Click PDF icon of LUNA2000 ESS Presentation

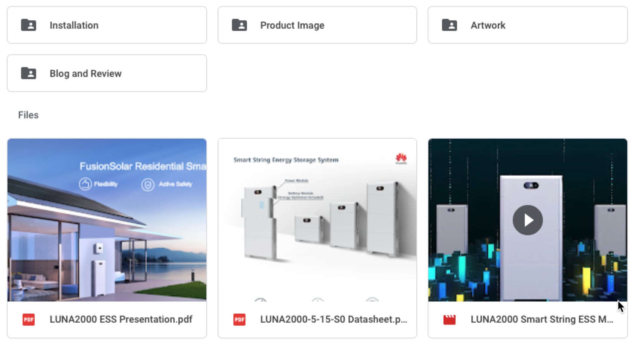pos(29,320)
